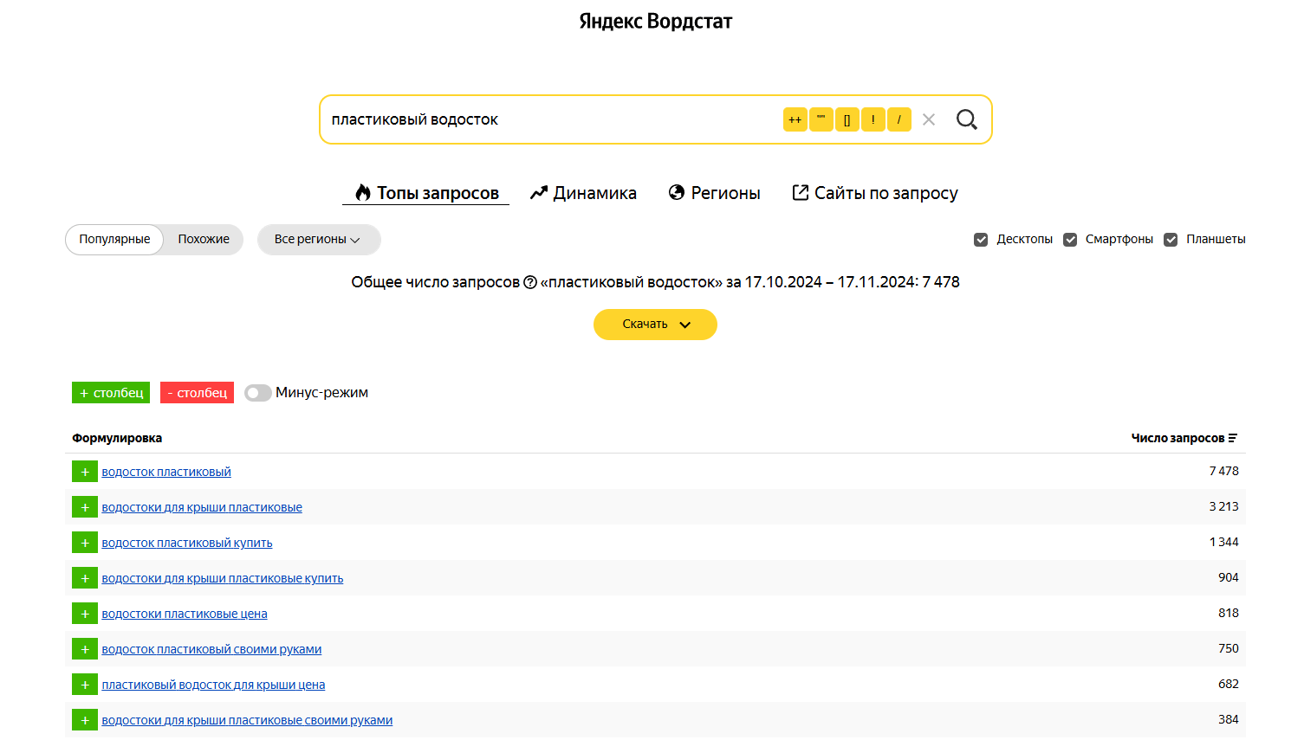Toggle the Смартфоны checkbox
The image size is (1304, 740).
1070,240
